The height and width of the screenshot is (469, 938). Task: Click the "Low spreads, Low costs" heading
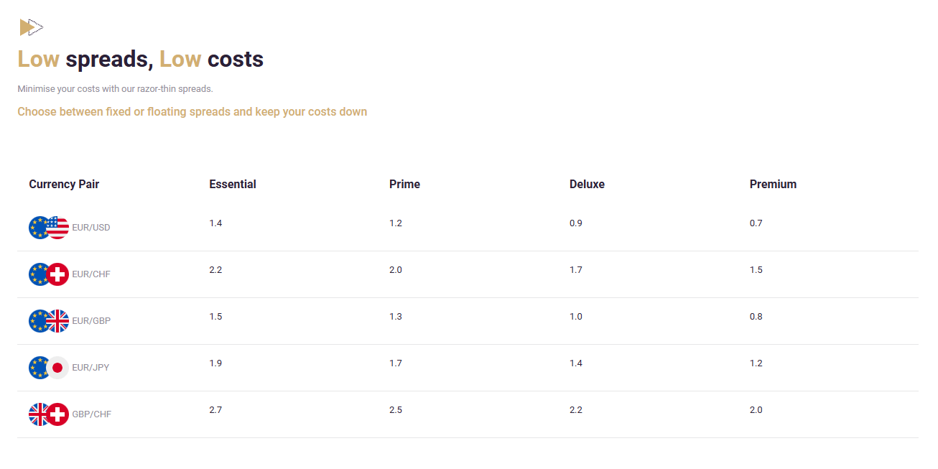(141, 59)
